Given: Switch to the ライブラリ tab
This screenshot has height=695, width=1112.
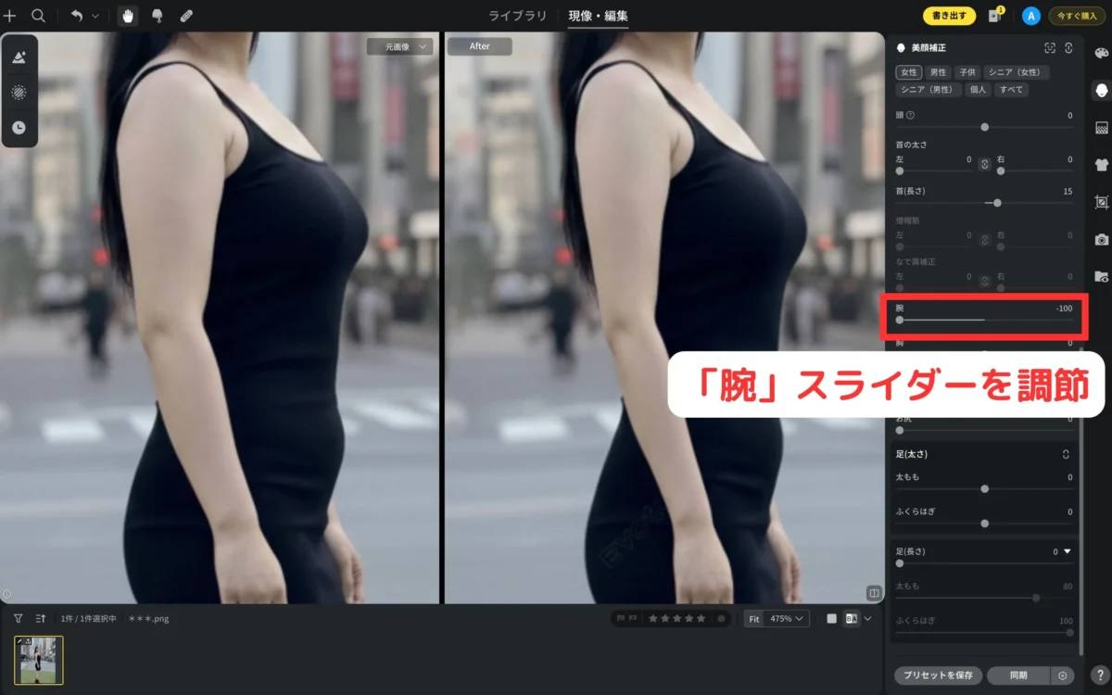Looking at the screenshot, I should pyautogui.click(x=517, y=16).
